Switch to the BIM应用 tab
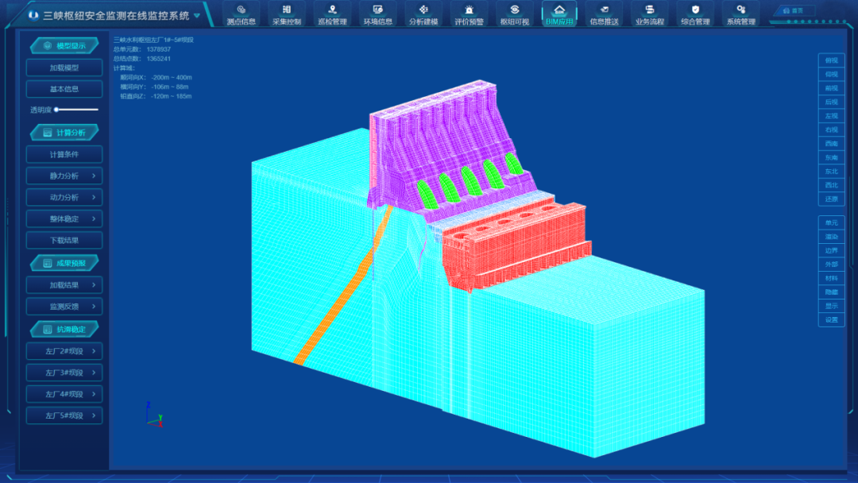This screenshot has height=483, width=858. point(559,14)
